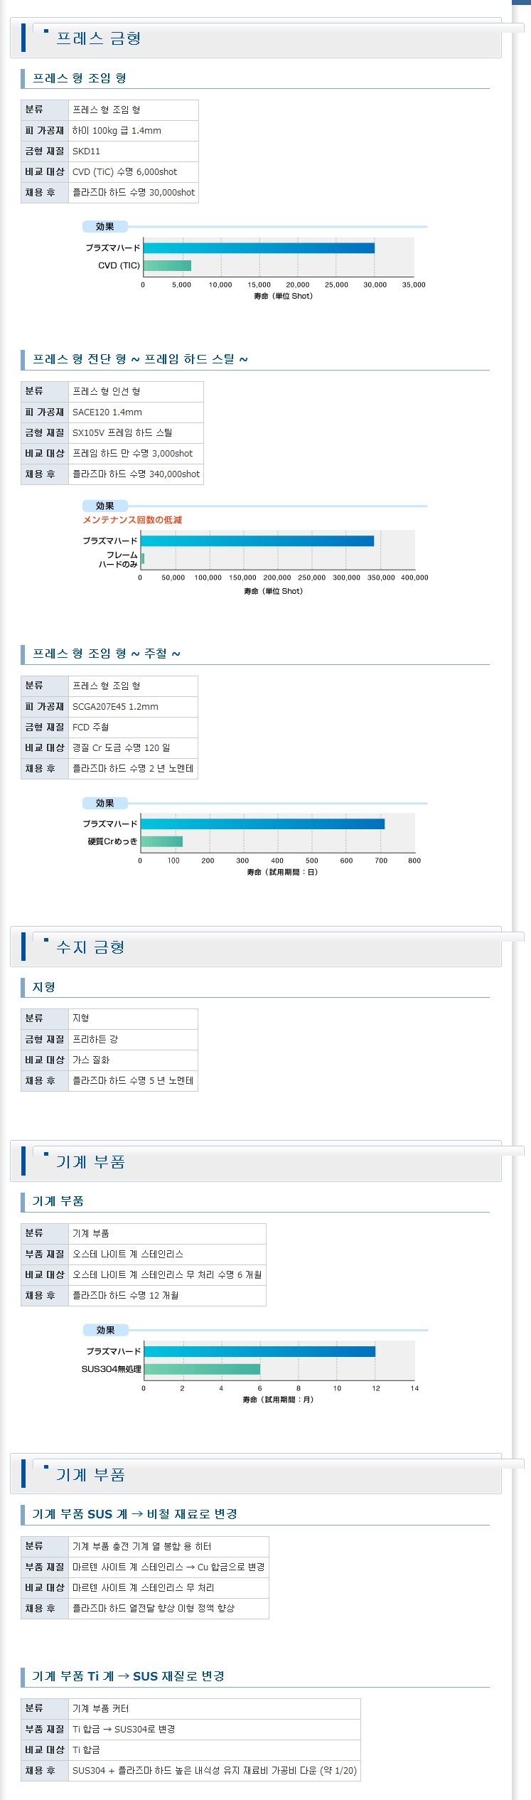Select the 프레스 금형 section heading
The image size is (531, 1800).
[x=98, y=38]
